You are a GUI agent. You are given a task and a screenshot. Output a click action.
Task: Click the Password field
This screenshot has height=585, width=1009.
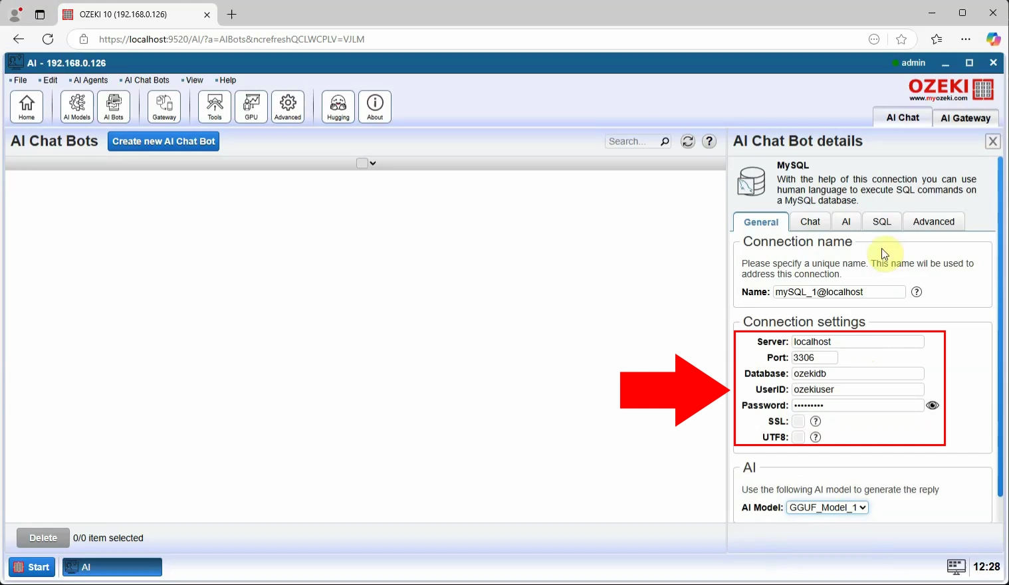(x=857, y=406)
